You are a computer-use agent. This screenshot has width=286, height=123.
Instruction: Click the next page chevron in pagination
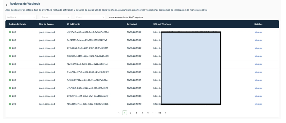[166, 113]
